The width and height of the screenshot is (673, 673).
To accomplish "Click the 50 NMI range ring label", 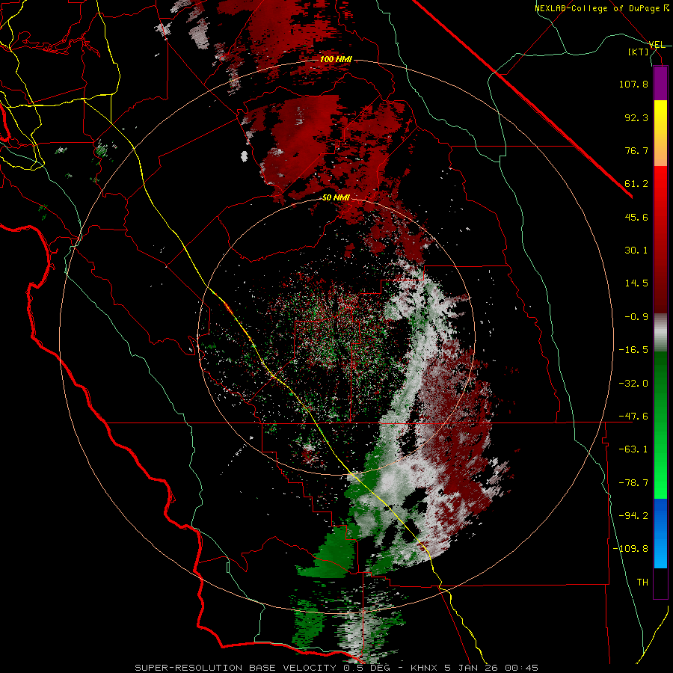I will click(x=336, y=197).
